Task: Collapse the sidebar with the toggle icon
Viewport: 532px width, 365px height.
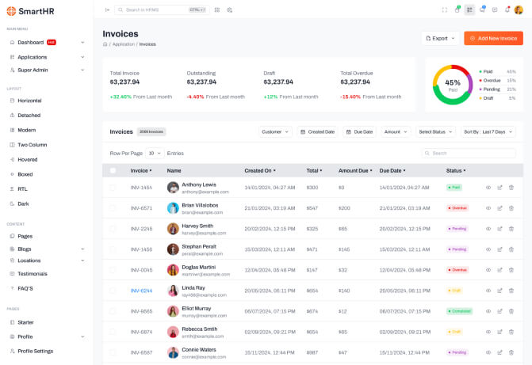Action: tap(108, 10)
